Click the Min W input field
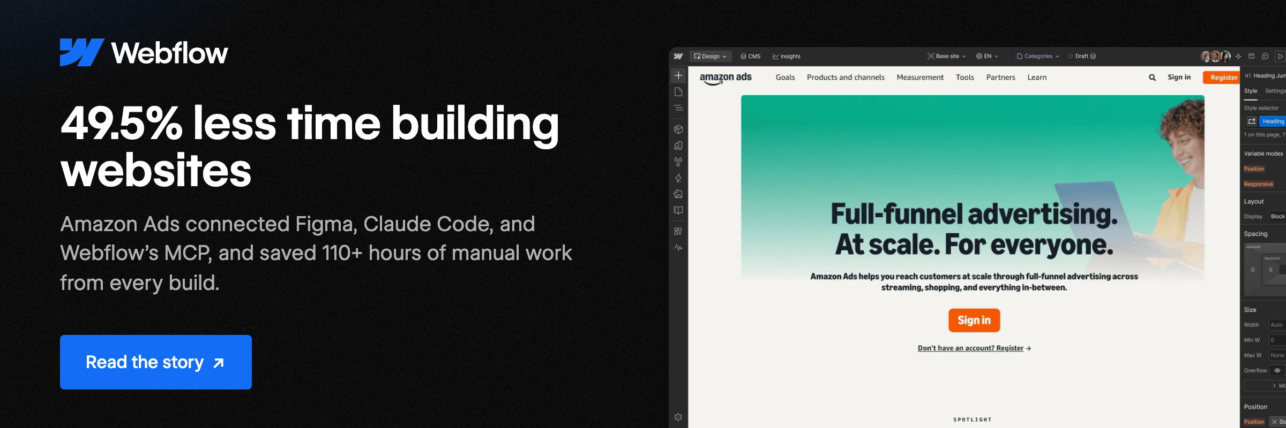The width and height of the screenshot is (1286, 428). pos(1277,340)
